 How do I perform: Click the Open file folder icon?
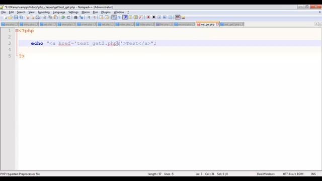pyautogui.click(x=10, y=18)
